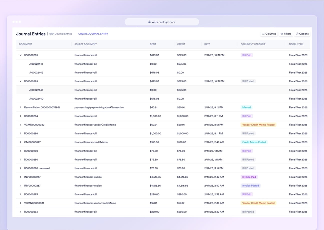Image resolution: width=324 pixels, height=230 pixels.
Task: Collapse the expanded B00000285 entry
Action: [x=20, y=55]
